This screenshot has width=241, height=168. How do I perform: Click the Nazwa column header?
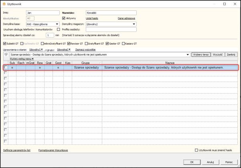[170, 63]
